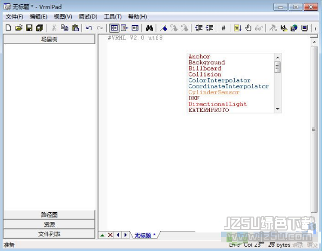
Task: Click the autocomplete list scrollbar thumb
Action: coord(277,67)
